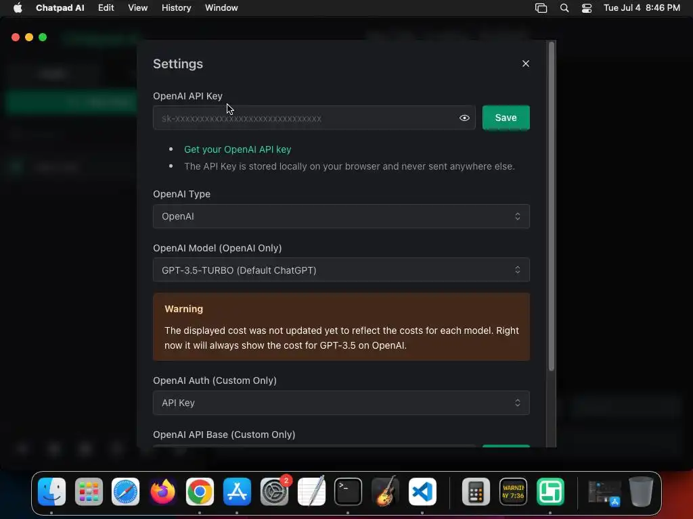Open App Store from the Dock
Screen dimensions: 693x519
237,492
